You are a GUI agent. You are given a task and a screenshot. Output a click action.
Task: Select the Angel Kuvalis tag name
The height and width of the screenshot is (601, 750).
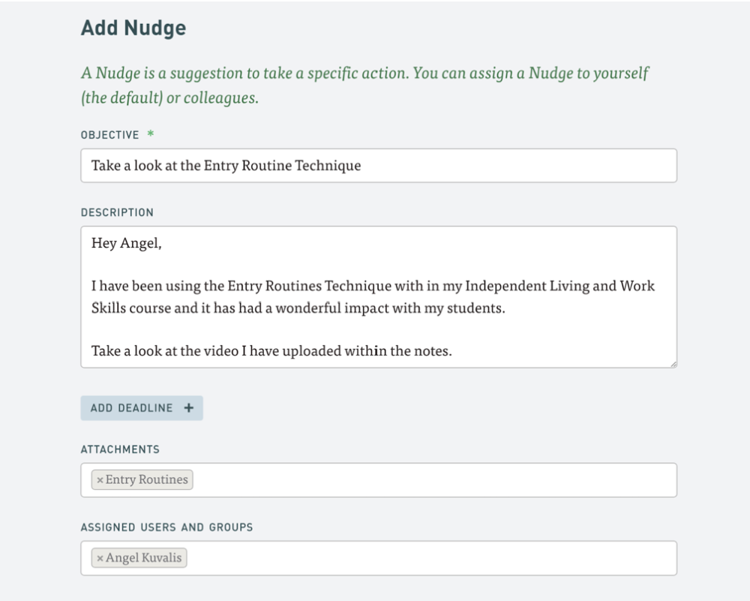pyautogui.click(x=144, y=558)
